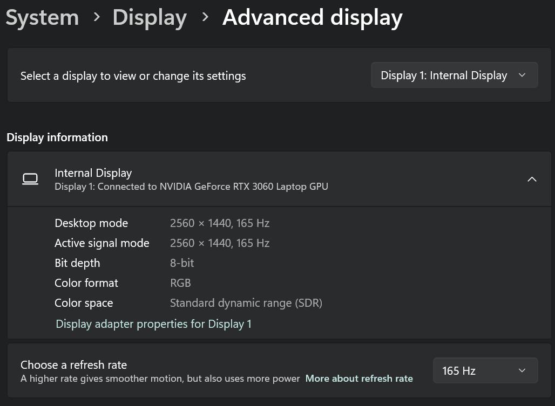Click the 8-bit Bit depth value

coord(181,263)
